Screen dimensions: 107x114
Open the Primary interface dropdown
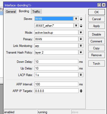click(81, 39)
